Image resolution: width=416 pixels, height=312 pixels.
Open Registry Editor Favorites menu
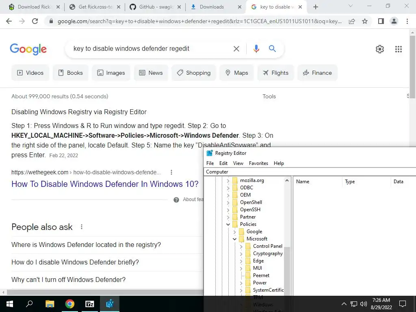[258, 163]
